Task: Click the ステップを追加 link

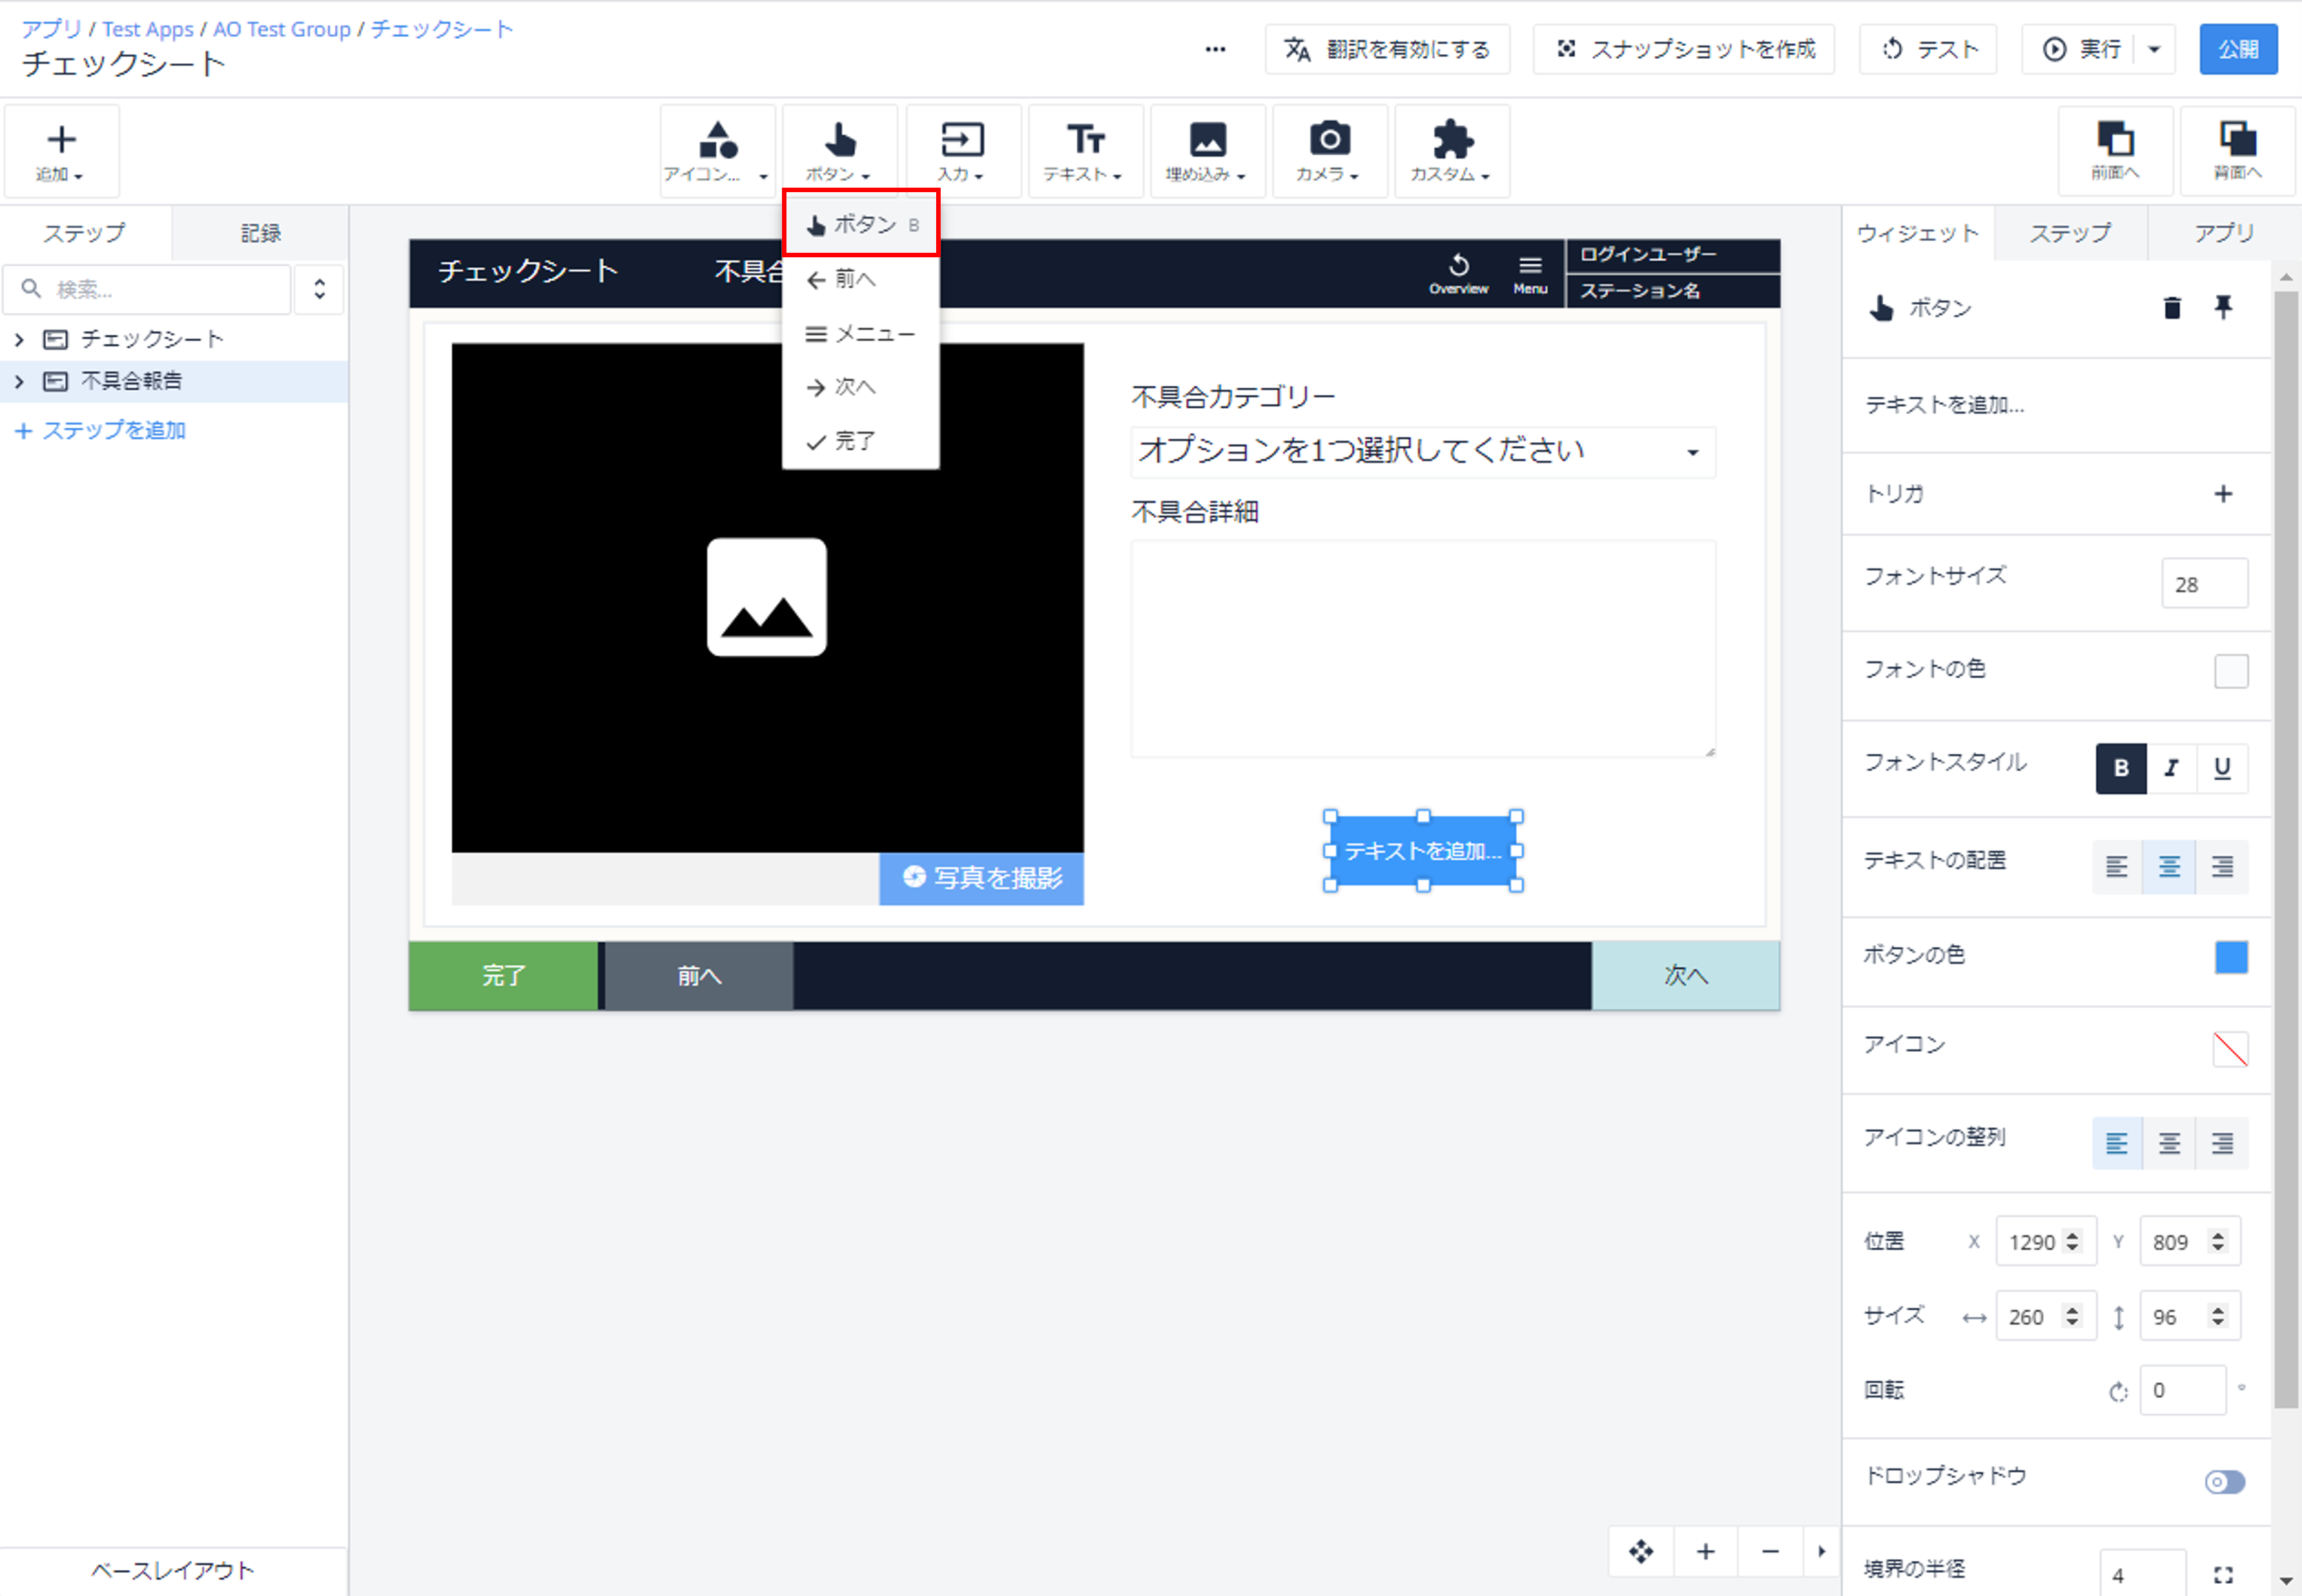Action: pyautogui.click(x=101, y=430)
